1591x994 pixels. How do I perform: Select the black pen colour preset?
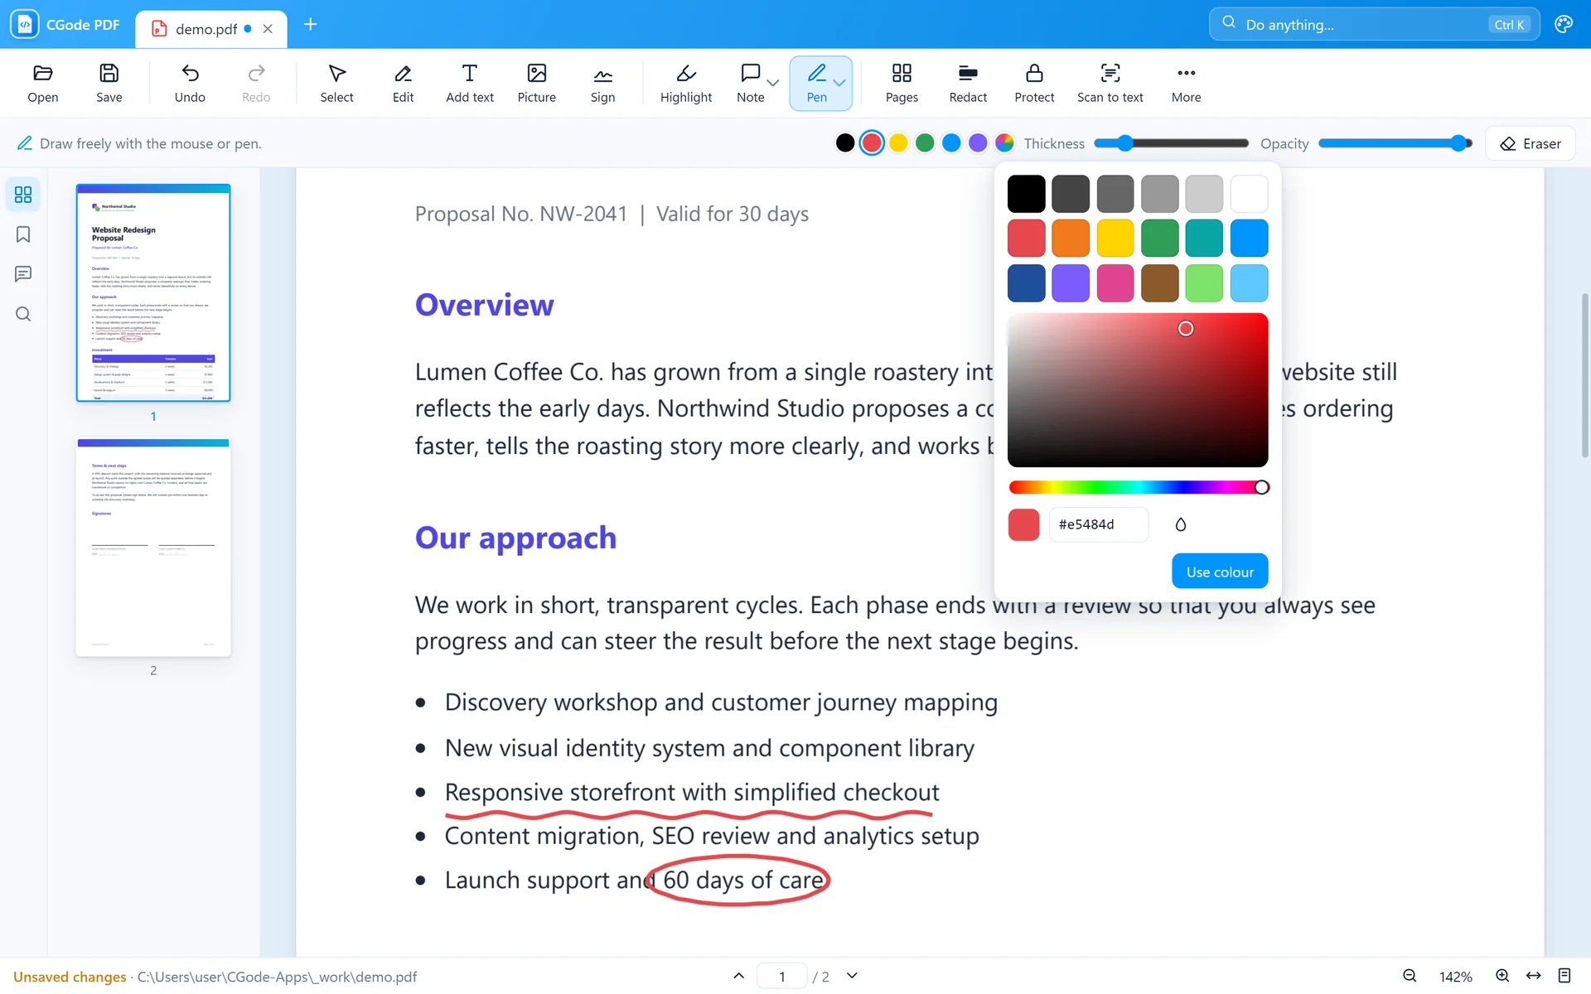click(x=845, y=143)
